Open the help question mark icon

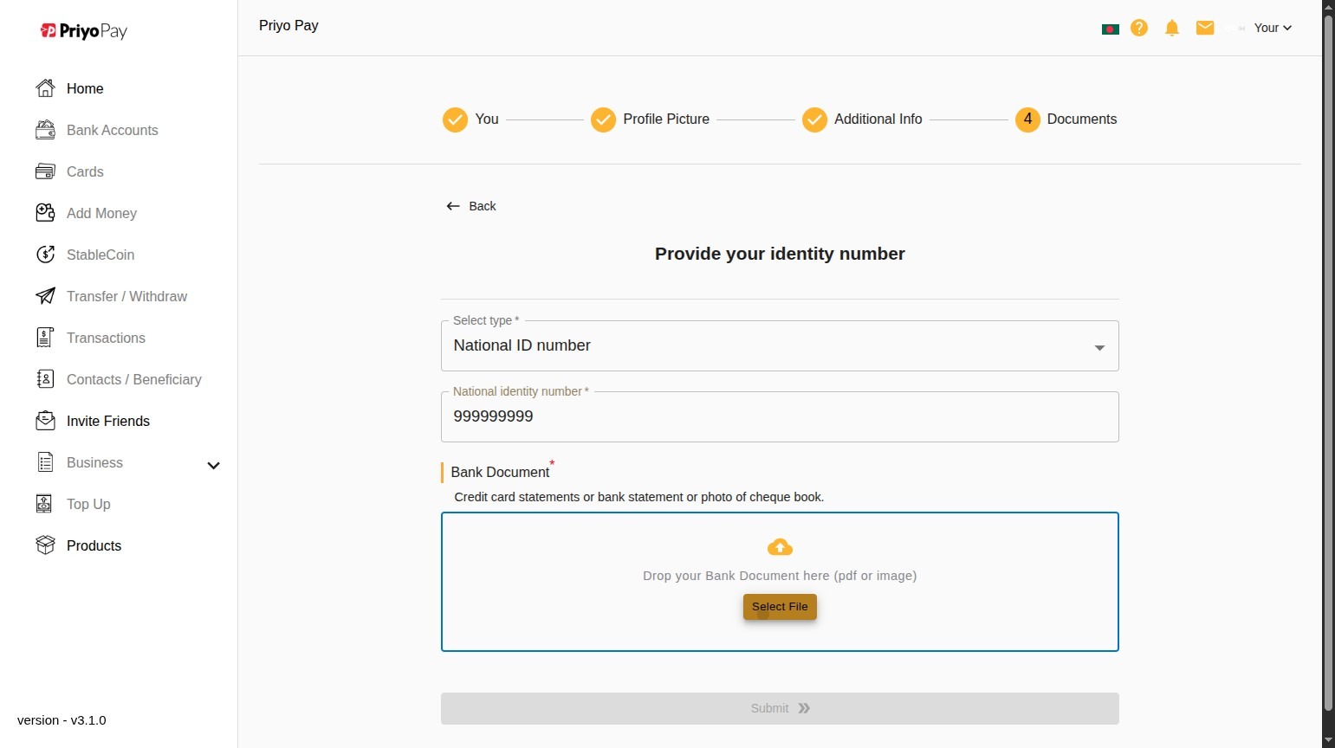[x=1139, y=28]
